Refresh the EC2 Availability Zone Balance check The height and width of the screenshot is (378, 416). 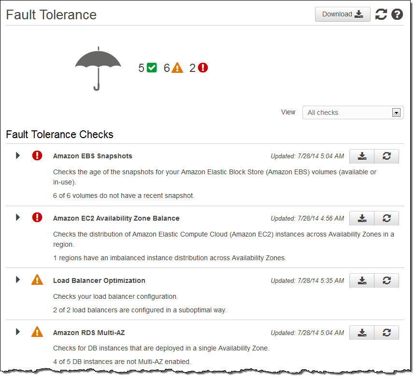pos(387,218)
